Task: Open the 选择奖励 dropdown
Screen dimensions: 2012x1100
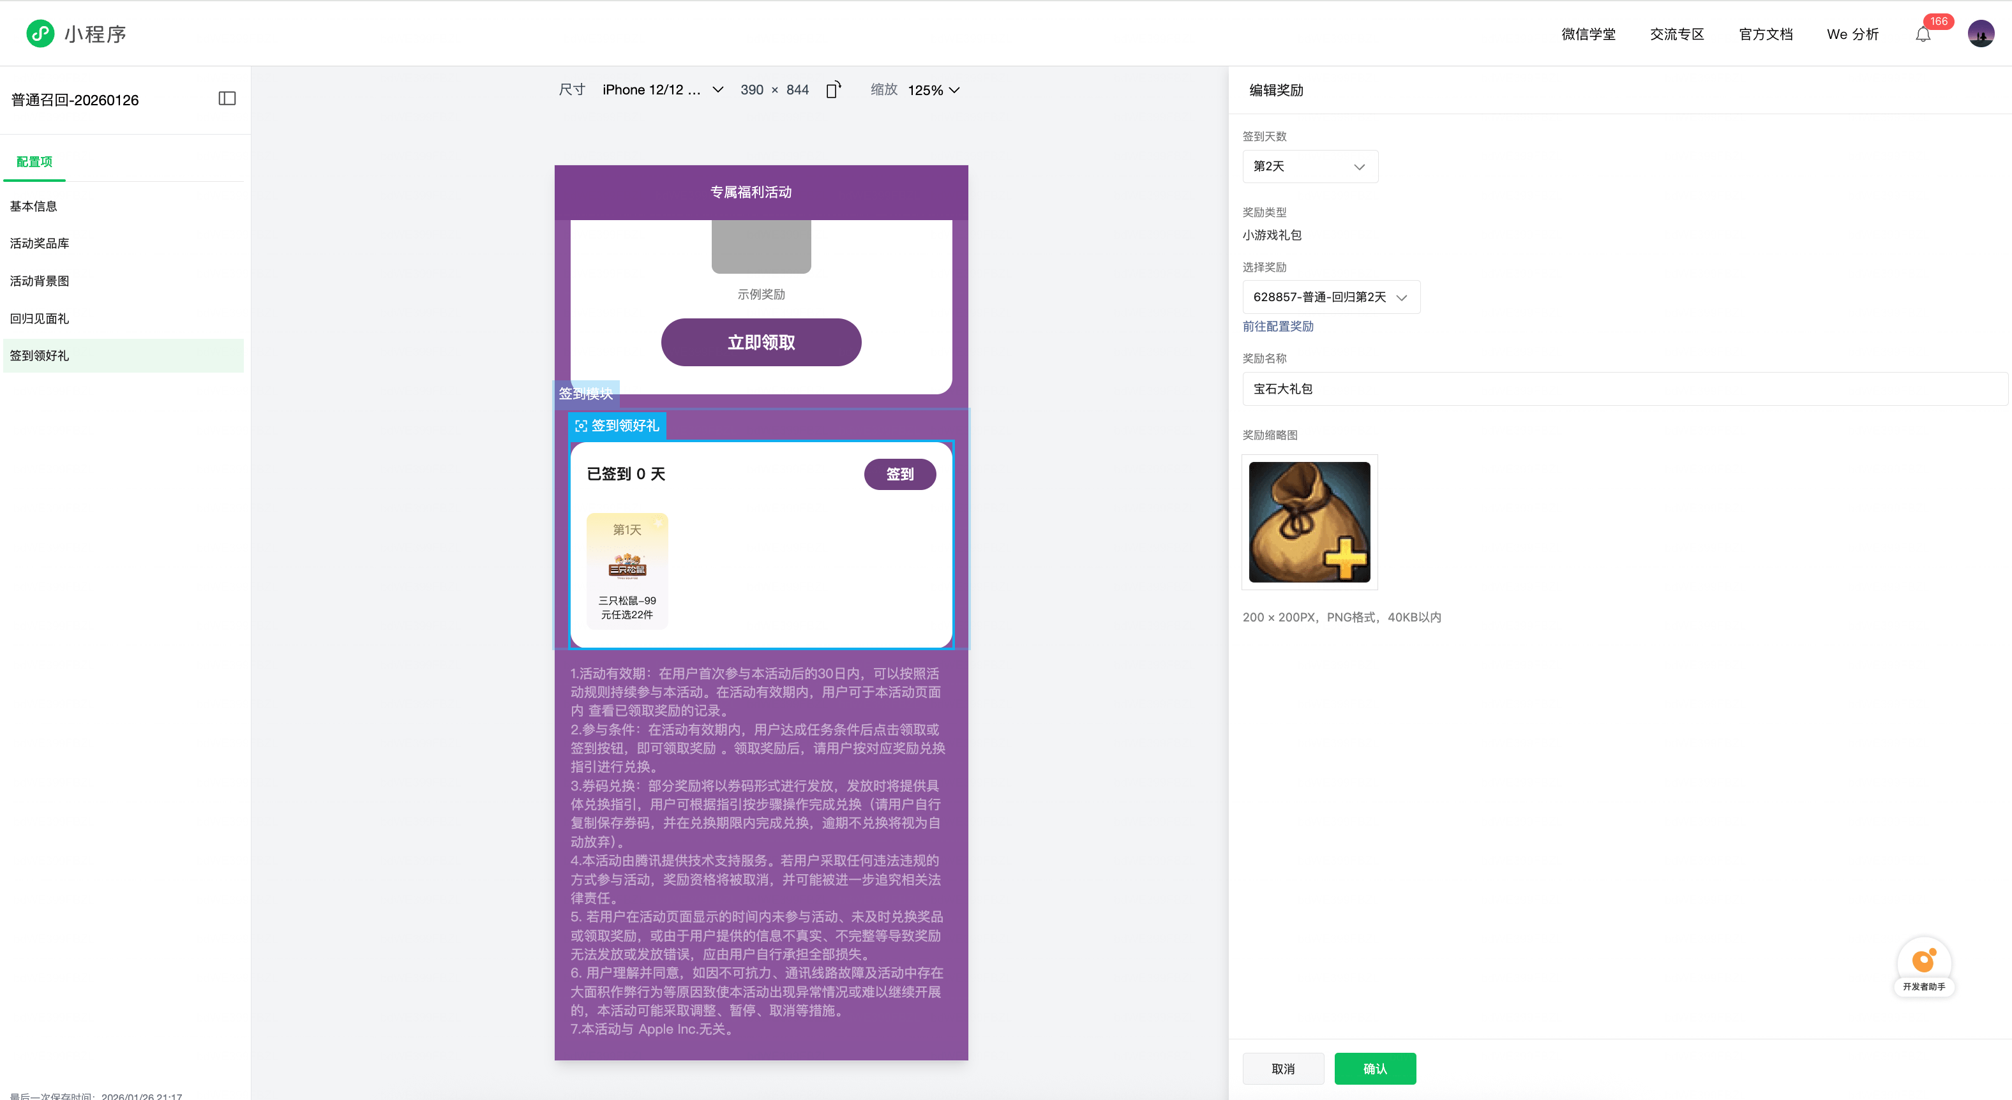Action: point(1330,297)
